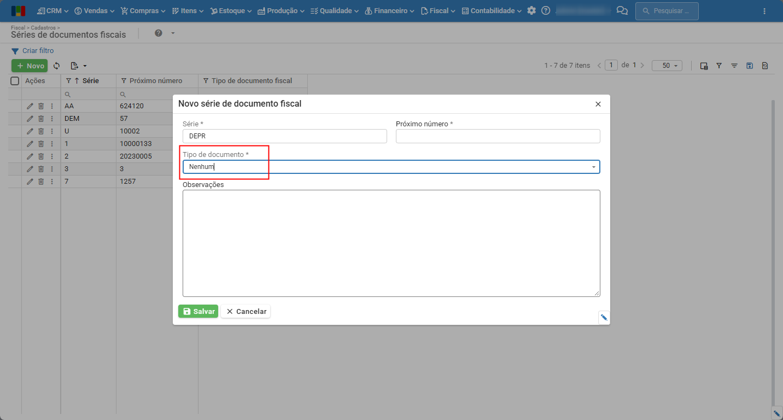Click the green Novo button
This screenshot has width=783, height=420.
pos(30,66)
